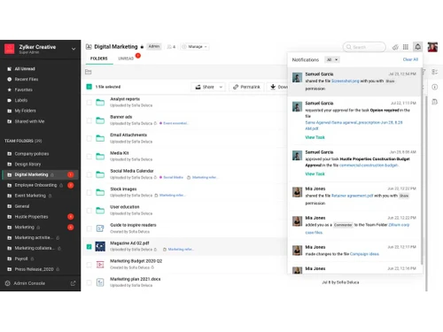Click the Marketing plan 2021.docx file icon

[x=100, y=282]
